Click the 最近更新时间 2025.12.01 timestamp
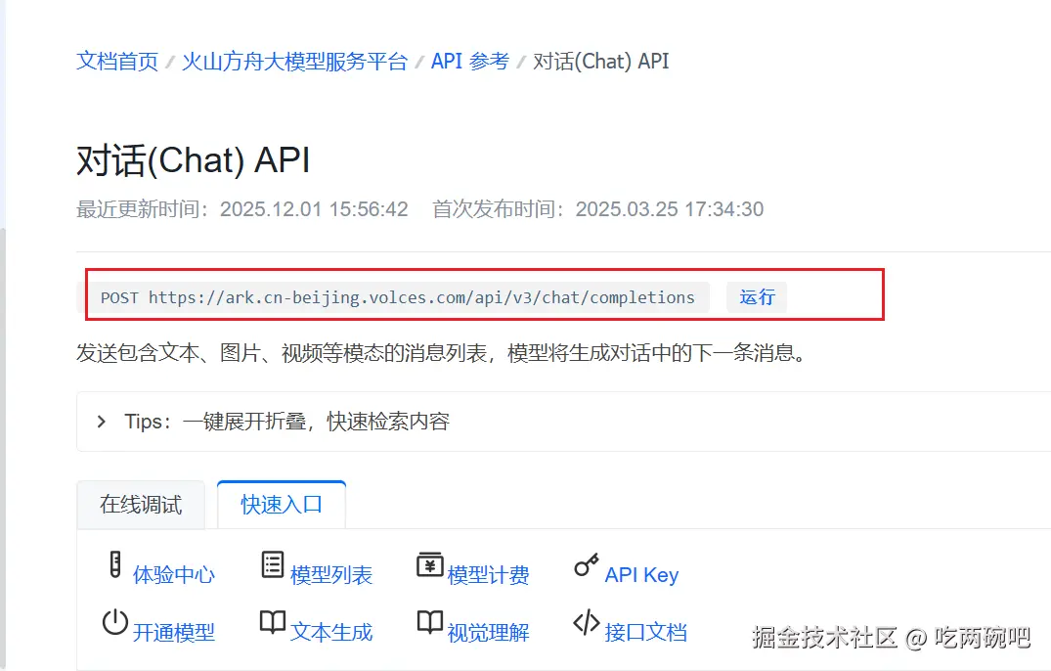 point(241,209)
